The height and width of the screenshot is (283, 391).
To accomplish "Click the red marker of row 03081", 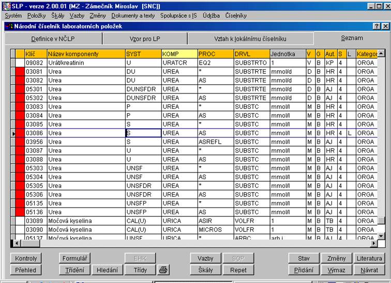I will tap(20, 72).
